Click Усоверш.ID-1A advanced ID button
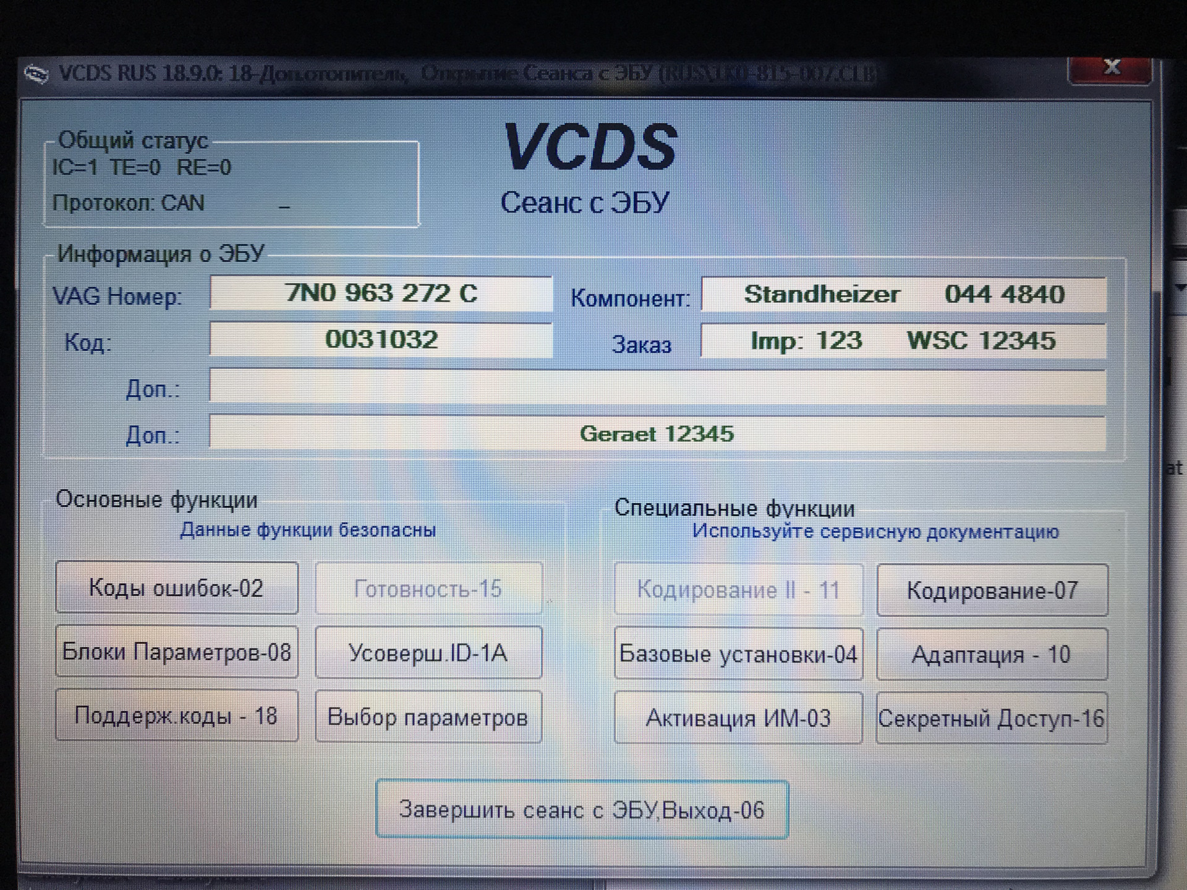The image size is (1187, 890). coord(428,653)
